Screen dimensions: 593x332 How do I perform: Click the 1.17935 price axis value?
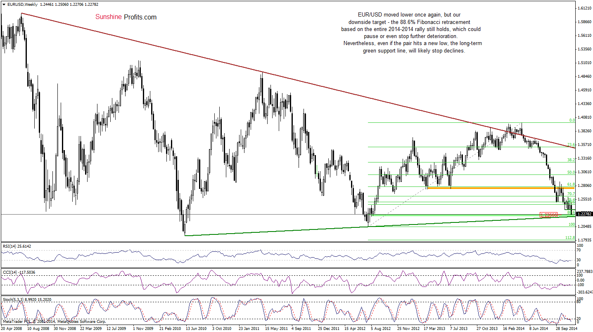(584, 240)
